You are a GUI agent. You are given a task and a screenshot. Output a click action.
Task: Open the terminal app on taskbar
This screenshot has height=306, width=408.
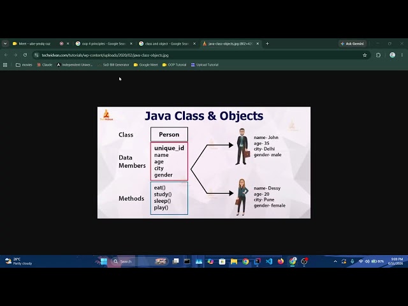click(x=187, y=261)
